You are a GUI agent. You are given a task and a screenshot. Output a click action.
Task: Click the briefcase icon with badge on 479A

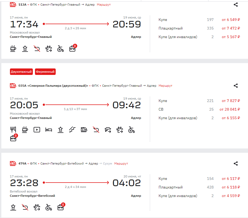(x=61, y=207)
